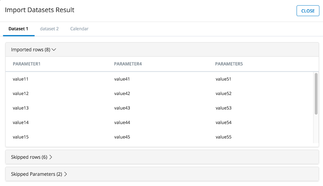Click the value55 cell
The width and height of the screenshot is (323, 186).
(x=223, y=137)
